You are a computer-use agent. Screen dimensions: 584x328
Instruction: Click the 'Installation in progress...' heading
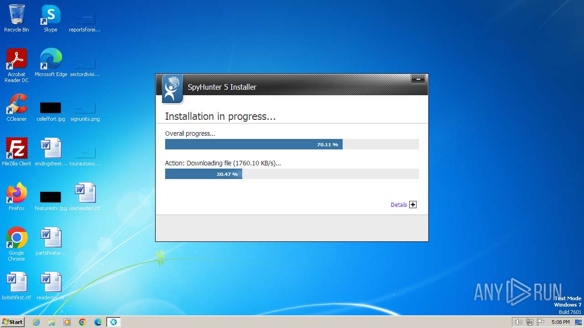[x=220, y=117]
